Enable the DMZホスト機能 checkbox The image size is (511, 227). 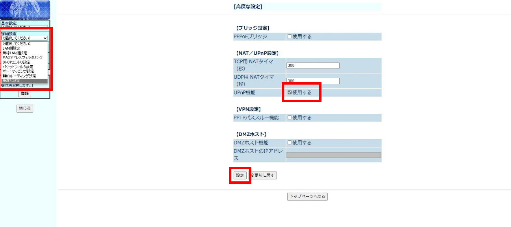(x=290, y=143)
